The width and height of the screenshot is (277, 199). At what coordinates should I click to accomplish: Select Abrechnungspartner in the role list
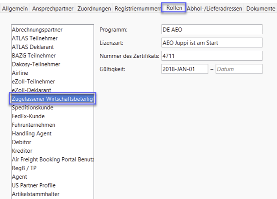pyautogui.click(x=37, y=30)
